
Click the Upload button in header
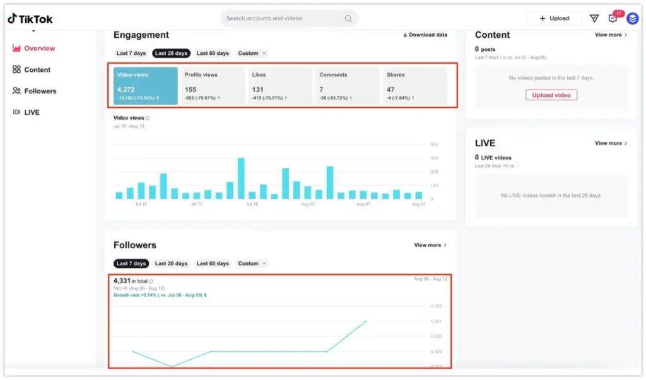click(554, 18)
